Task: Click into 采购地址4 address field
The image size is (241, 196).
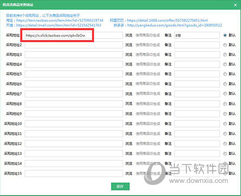Action: (74, 64)
